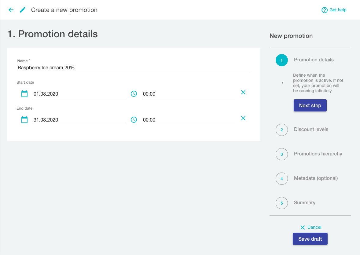Screen dimensions: 360x255
Task: Open Get help link
Action: (x=338, y=10)
